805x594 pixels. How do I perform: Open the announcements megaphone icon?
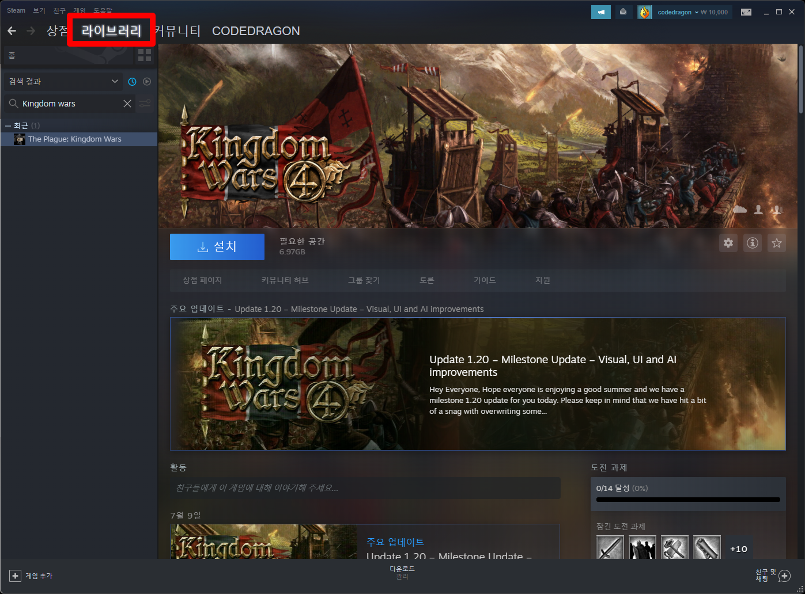(x=601, y=12)
